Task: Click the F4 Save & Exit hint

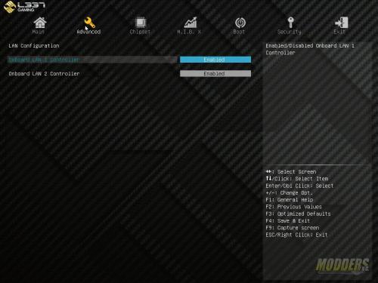Action: 287,221
